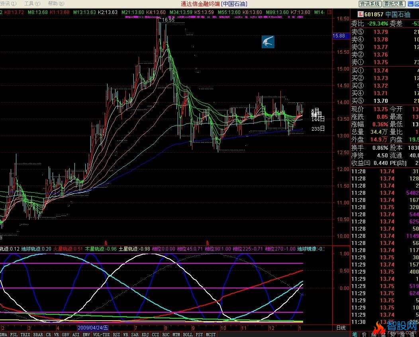Image resolution: width=419 pixels, height=337 pixels.
Task: Open the CCI indicator tab
Action: click(155, 334)
